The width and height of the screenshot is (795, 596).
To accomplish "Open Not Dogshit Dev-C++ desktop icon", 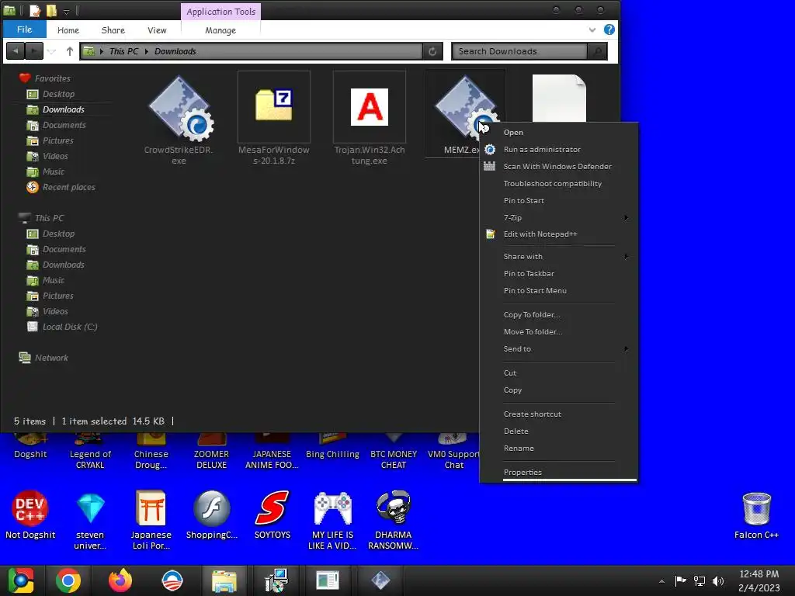I will pos(30,508).
